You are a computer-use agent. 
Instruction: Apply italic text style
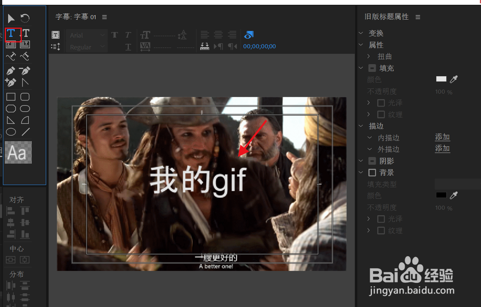pyautogui.click(x=128, y=35)
